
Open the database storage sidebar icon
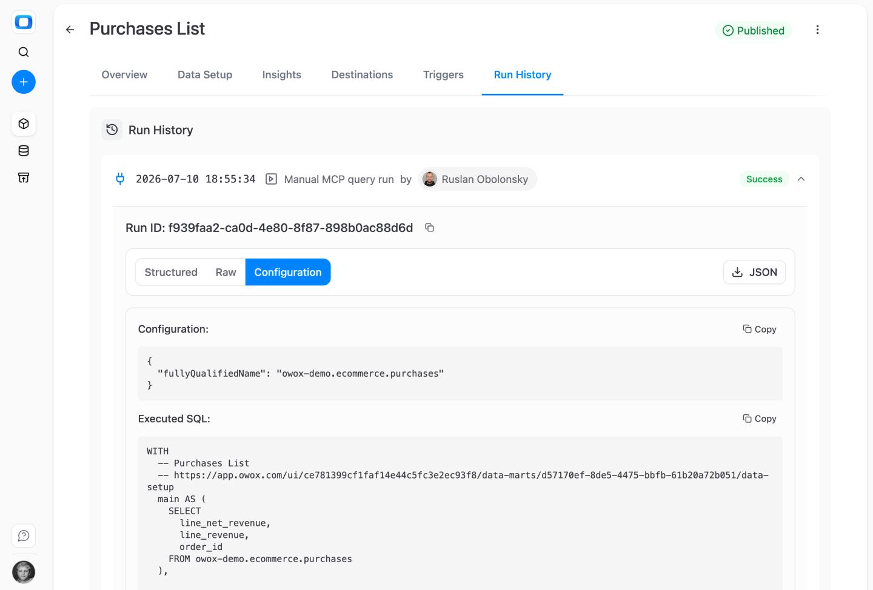(x=24, y=151)
